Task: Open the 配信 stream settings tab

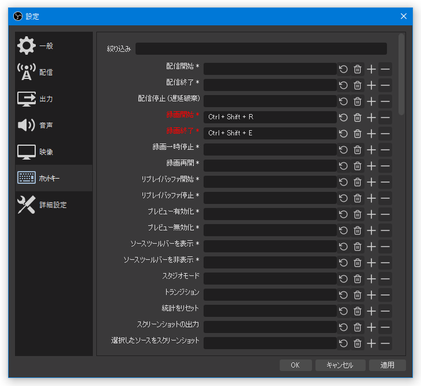Action: coord(54,72)
